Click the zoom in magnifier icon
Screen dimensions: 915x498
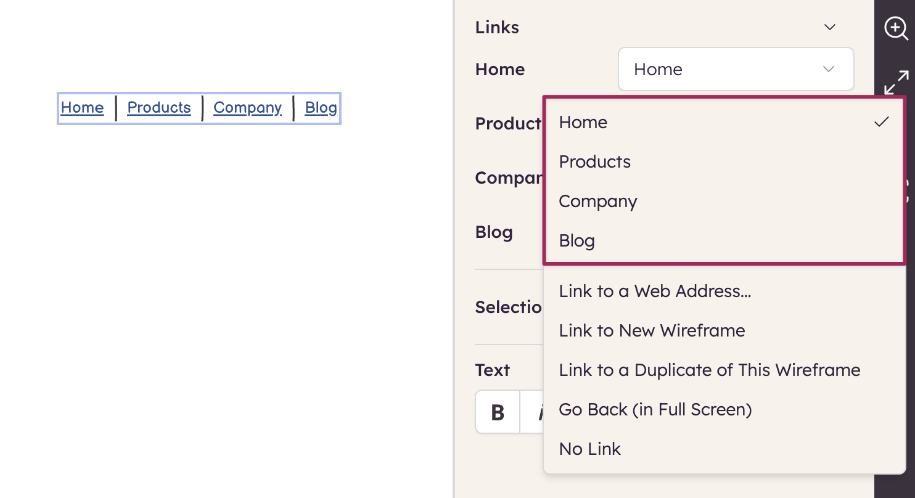(895, 28)
